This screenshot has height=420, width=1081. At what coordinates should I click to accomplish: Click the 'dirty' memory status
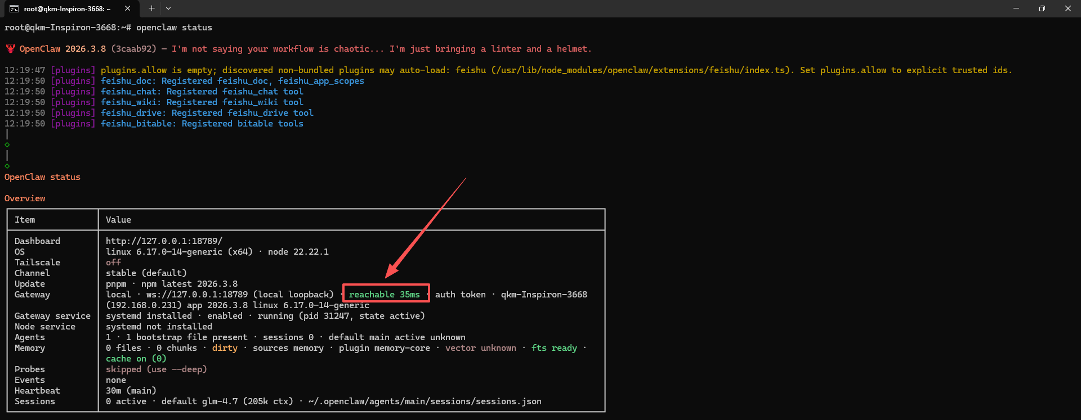225,348
